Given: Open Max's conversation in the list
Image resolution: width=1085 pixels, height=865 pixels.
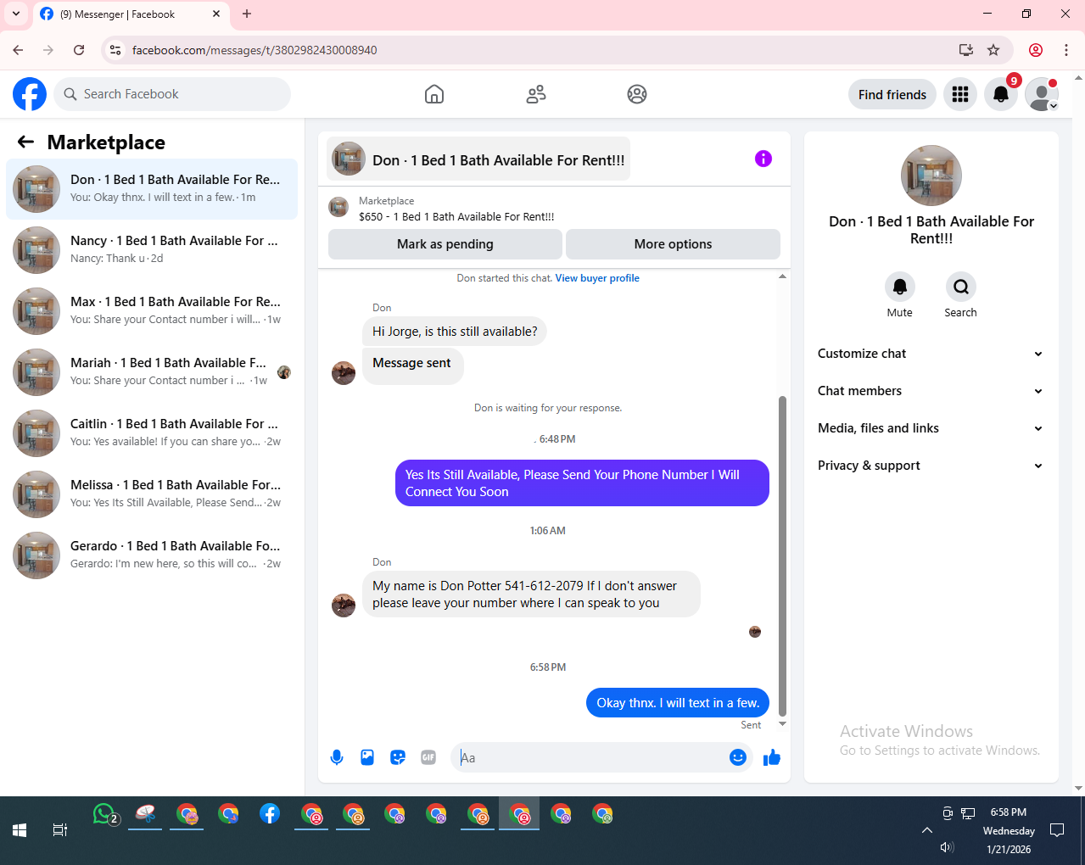Looking at the screenshot, I should 152,311.
